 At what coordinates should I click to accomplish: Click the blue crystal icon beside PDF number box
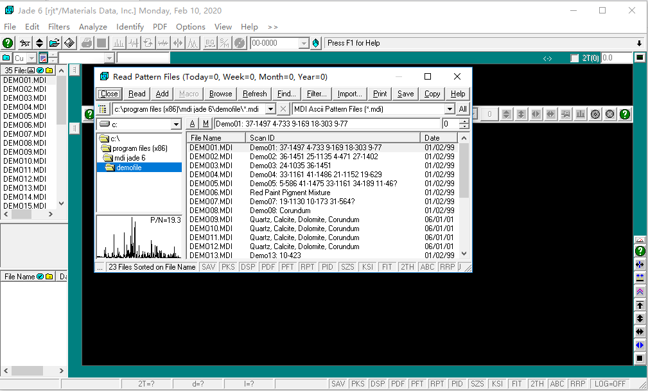316,43
